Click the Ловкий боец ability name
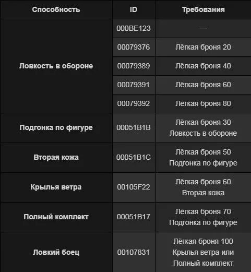 tap(56, 252)
